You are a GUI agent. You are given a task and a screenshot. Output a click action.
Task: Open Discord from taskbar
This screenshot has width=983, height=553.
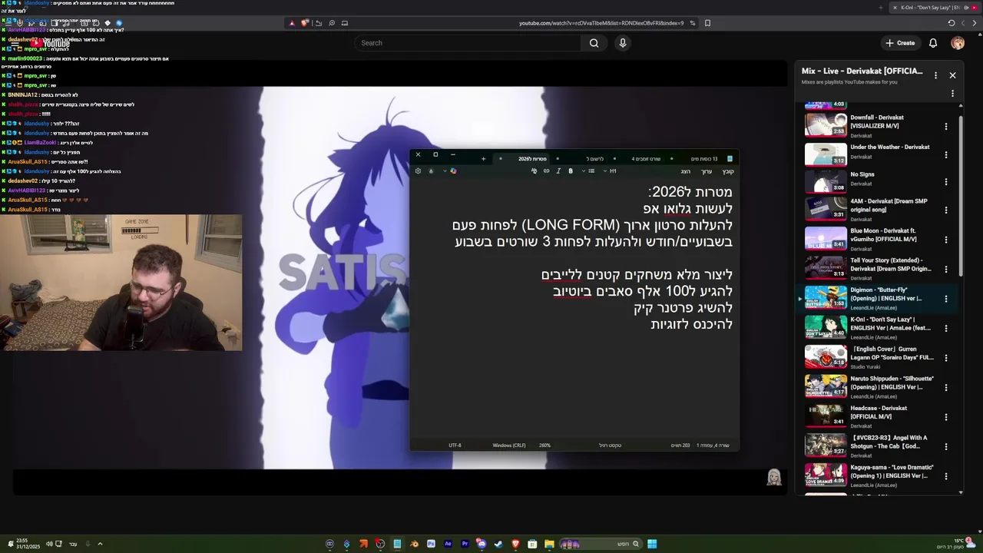[482, 544]
